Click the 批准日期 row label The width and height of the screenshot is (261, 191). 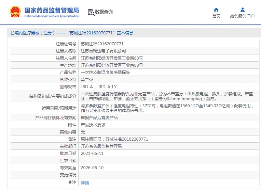(x=68, y=153)
